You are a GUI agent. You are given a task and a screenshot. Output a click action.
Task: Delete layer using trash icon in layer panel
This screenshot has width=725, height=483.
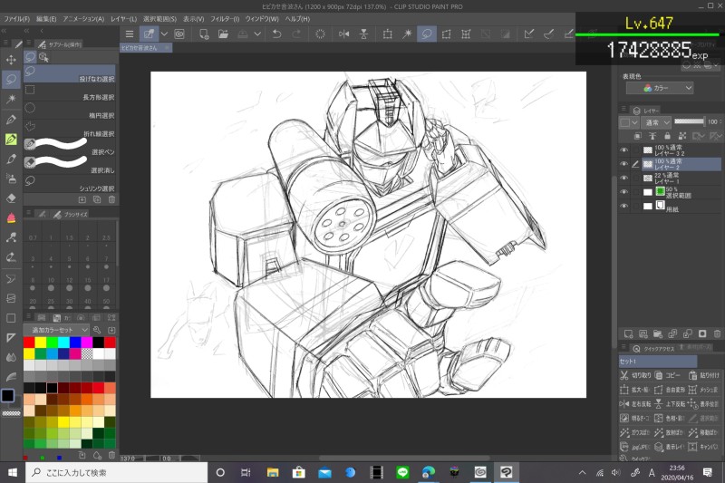click(x=716, y=334)
